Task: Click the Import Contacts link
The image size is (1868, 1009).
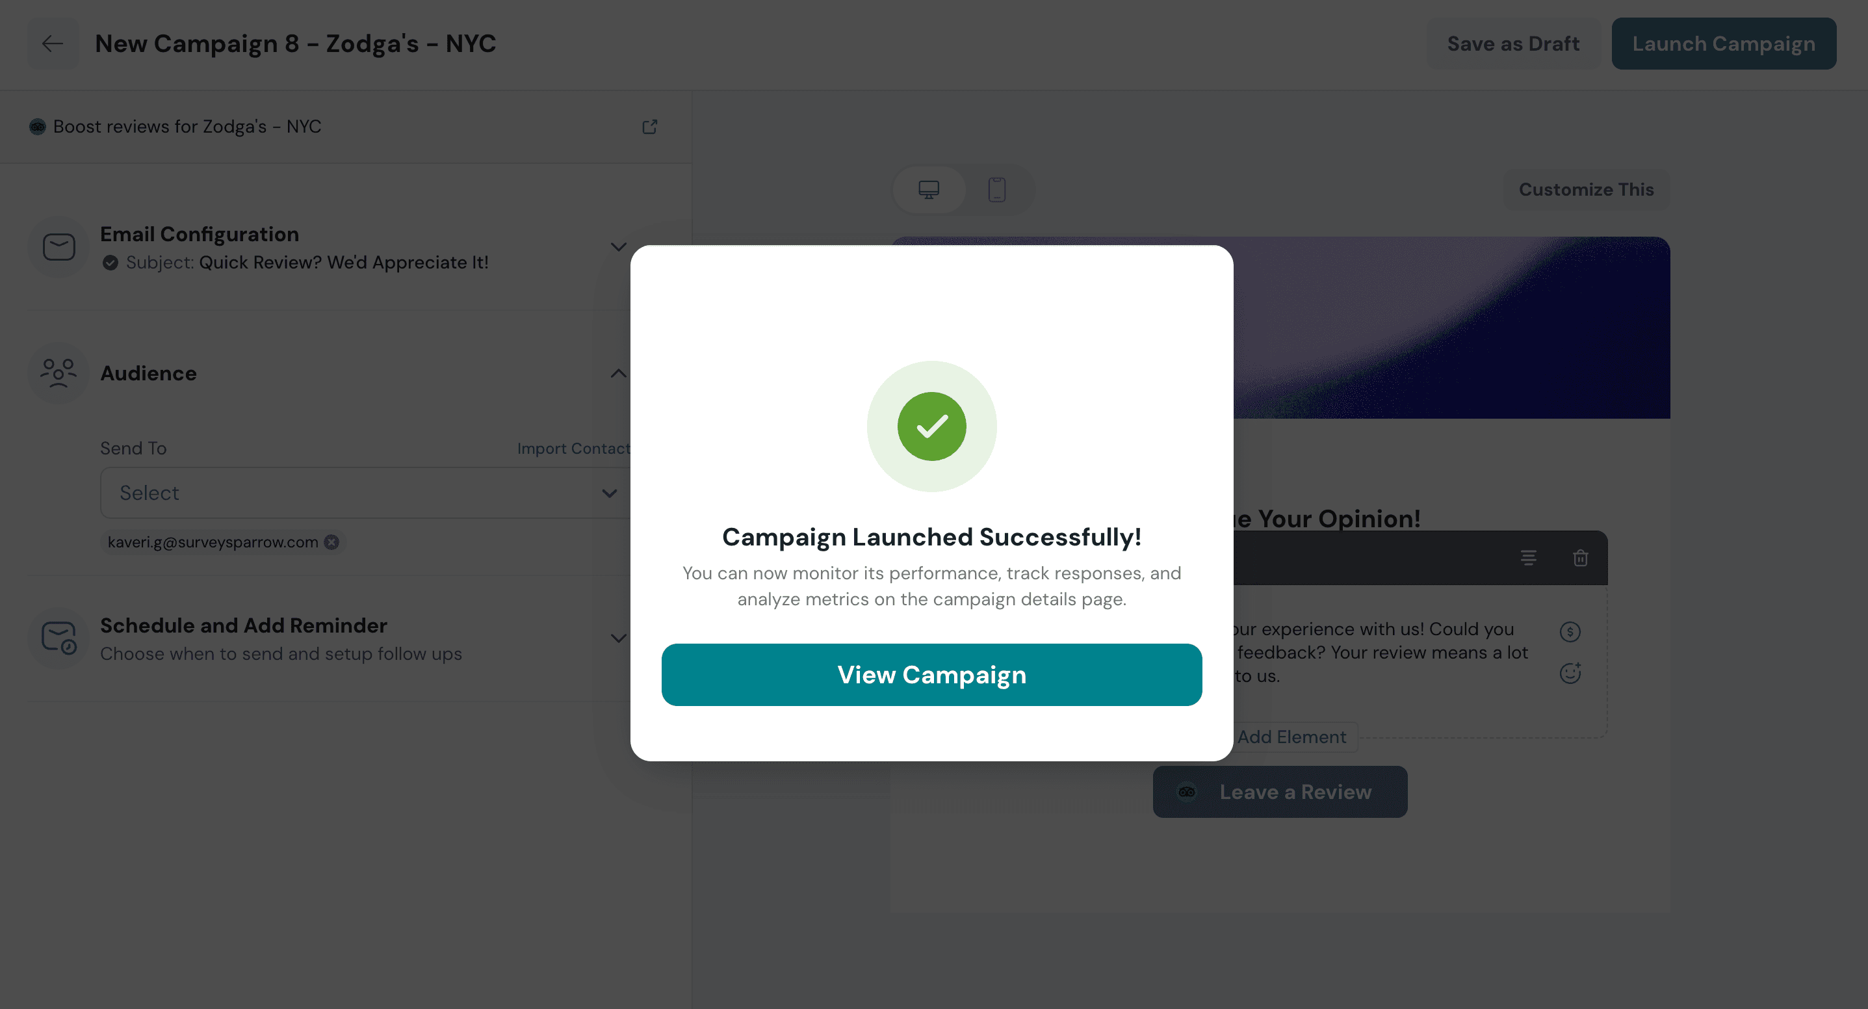Action: tap(573, 449)
